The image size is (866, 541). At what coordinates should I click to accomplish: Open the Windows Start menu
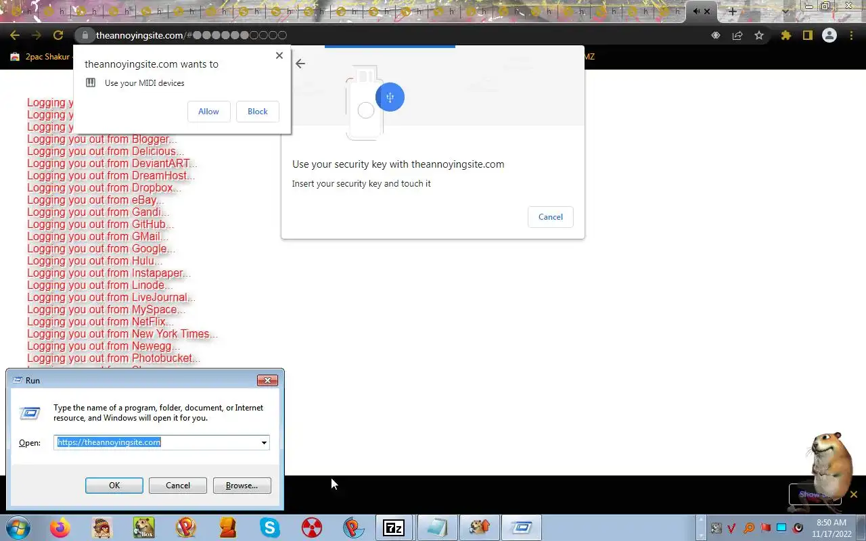18,527
